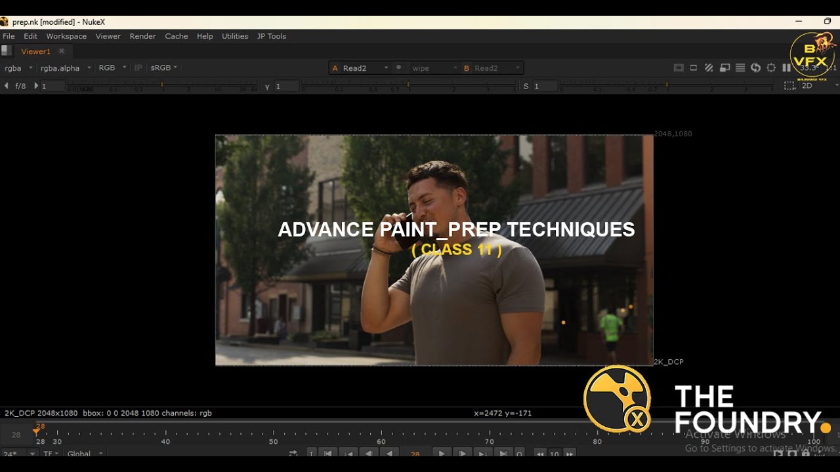Close the Viewer1 tab
This screenshot has height=472, width=840.
click(x=62, y=51)
